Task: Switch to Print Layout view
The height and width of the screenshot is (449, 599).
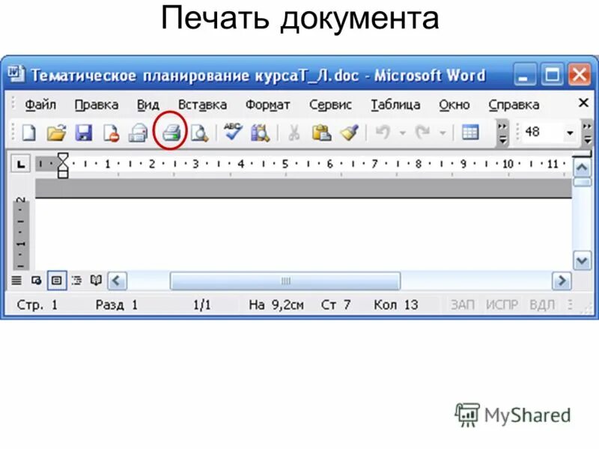Action: 55,278
